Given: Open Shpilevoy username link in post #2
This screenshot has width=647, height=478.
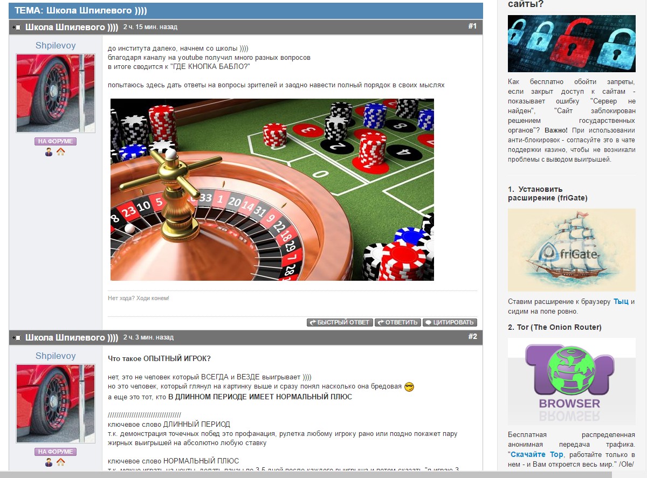Looking at the screenshot, I should tap(56, 356).
